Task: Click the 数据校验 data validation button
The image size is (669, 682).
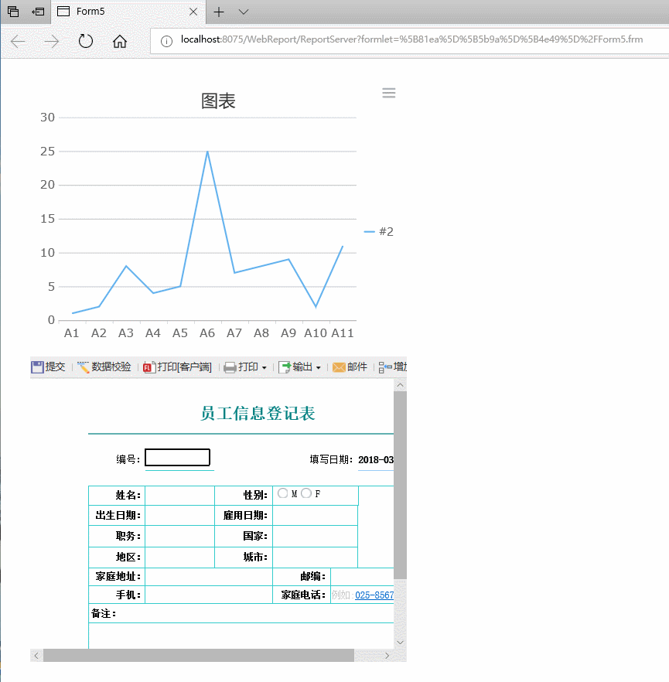Action: (104, 367)
